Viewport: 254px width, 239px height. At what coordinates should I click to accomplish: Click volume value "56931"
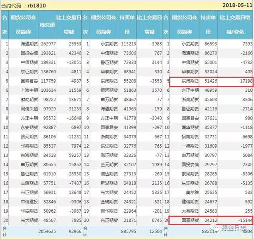tap(49, 192)
